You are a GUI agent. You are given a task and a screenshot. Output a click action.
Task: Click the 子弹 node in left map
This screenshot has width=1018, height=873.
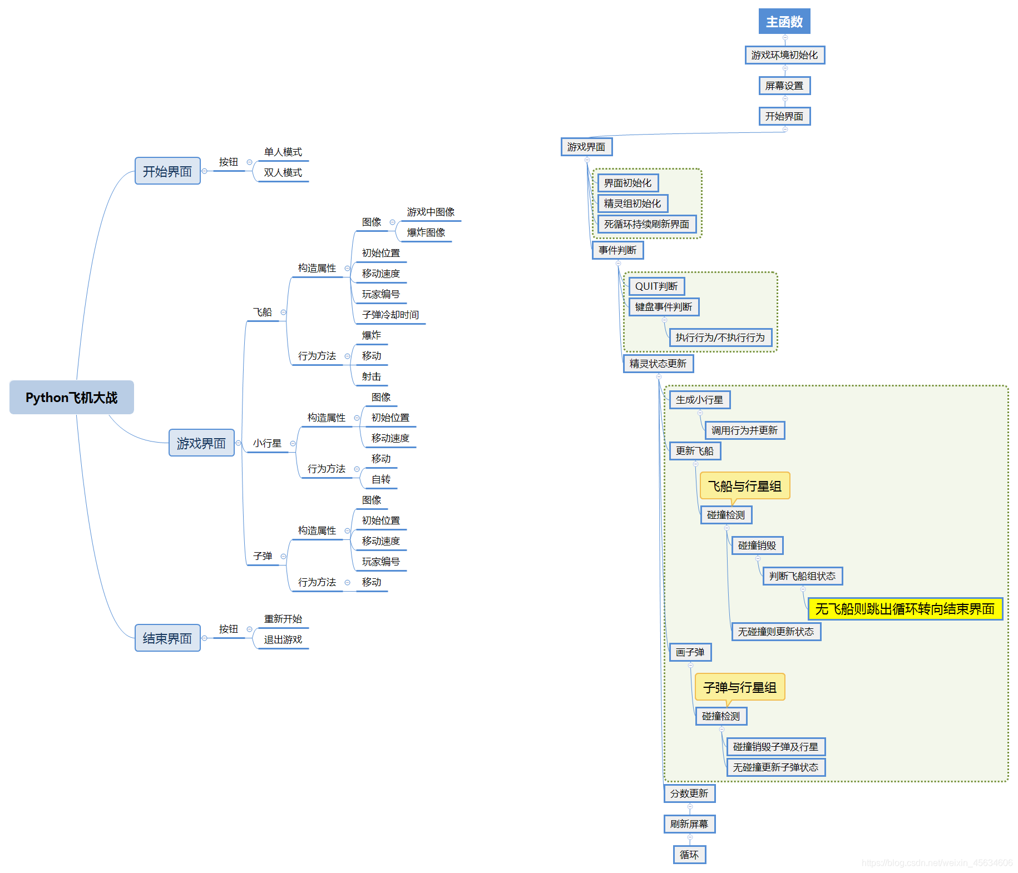(263, 556)
